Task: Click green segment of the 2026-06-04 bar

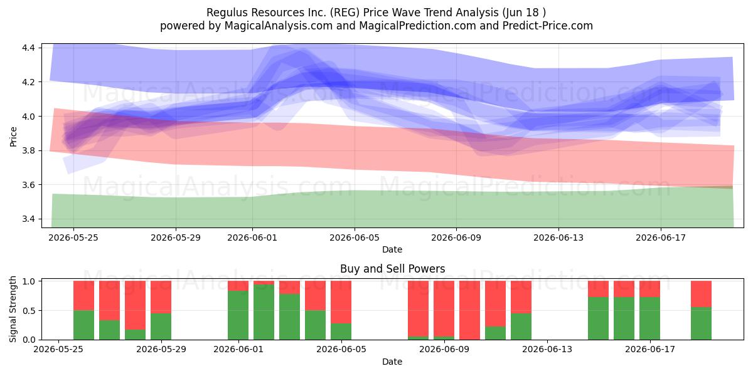Action: [315, 325]
